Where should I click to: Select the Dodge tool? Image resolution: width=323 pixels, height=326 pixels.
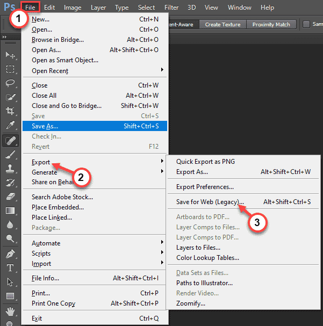pyautogui.click(x=10, y=238)
